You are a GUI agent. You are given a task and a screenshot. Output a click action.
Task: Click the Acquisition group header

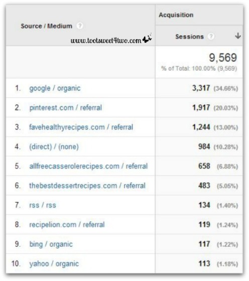(x=176, y=15)
